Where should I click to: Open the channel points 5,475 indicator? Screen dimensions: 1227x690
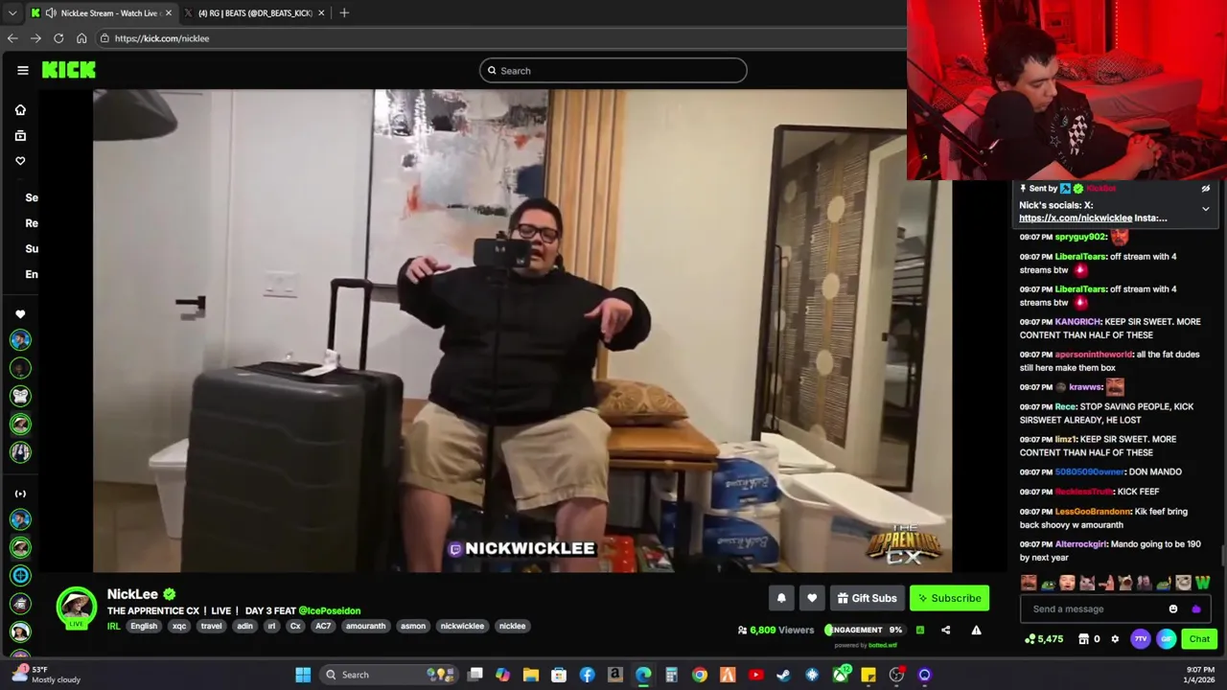[x=1044, y=639]
